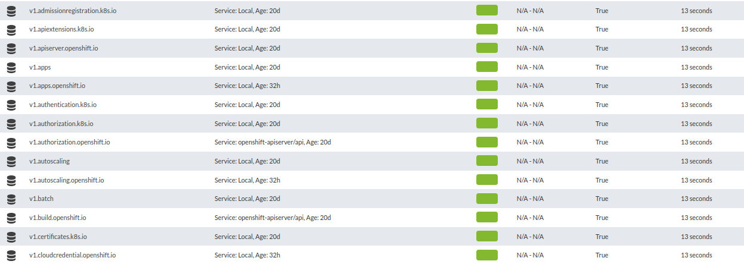Viewport: 744px width, 264px height.
Task: Click green status bar for v1.admissionregistration.k8s.io
Action: point(487,11)
